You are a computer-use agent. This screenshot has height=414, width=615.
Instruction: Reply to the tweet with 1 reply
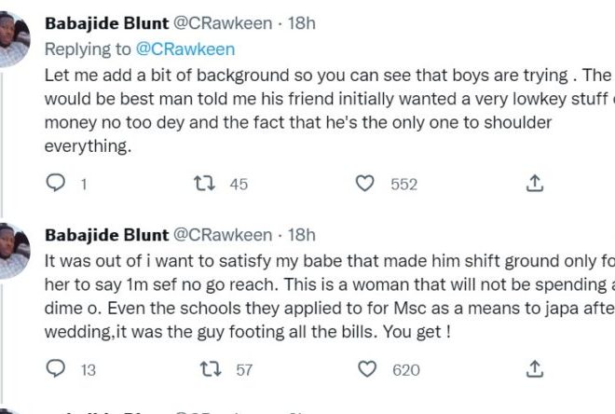point(56,185)
